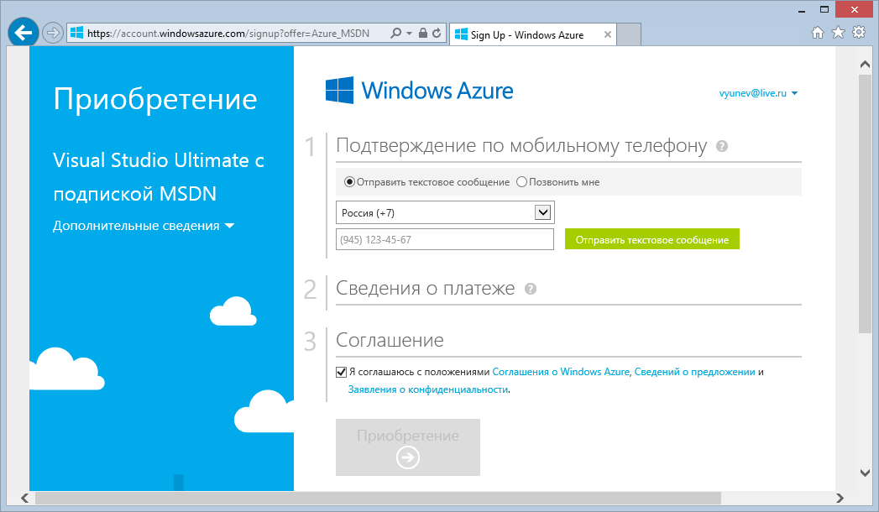
Task: Click the green Отправить текстовое сообщение button
Action: click(x=652, y=239)
